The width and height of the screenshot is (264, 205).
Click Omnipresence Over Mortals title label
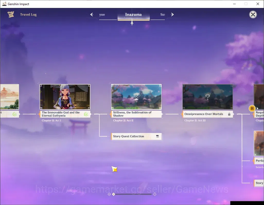(204, 114)
